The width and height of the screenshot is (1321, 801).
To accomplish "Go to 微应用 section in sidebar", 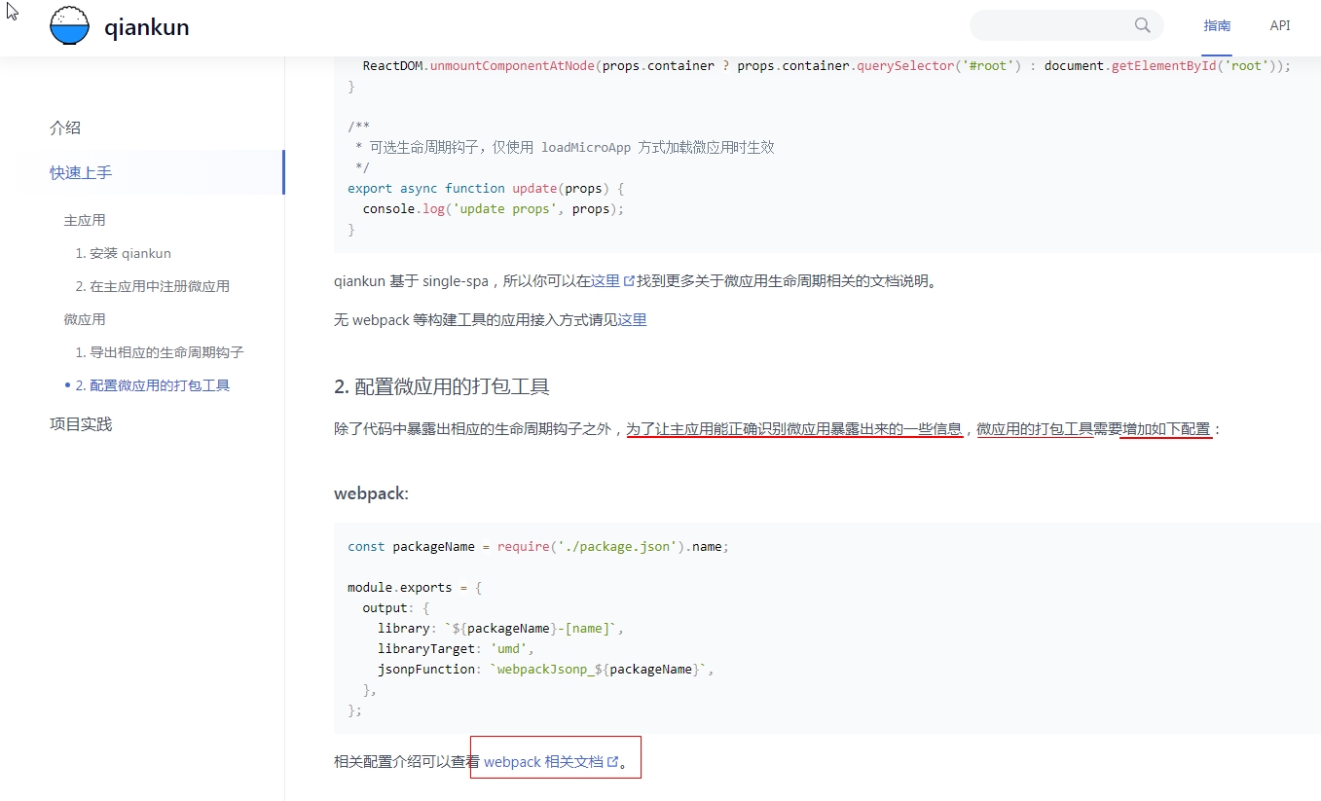I will pos(85,319).
